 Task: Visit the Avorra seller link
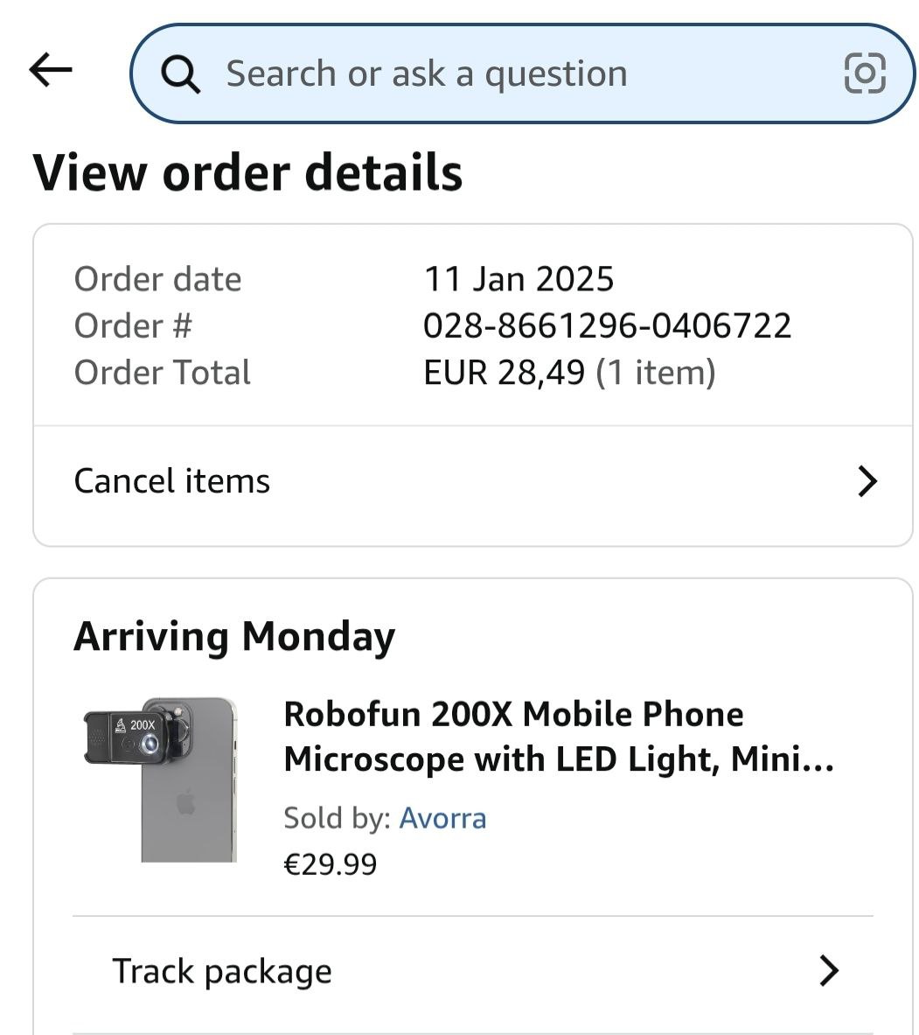pos(442,818)
